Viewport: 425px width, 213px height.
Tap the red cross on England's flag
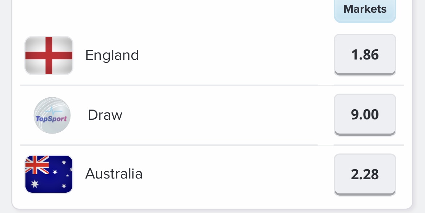49,56
